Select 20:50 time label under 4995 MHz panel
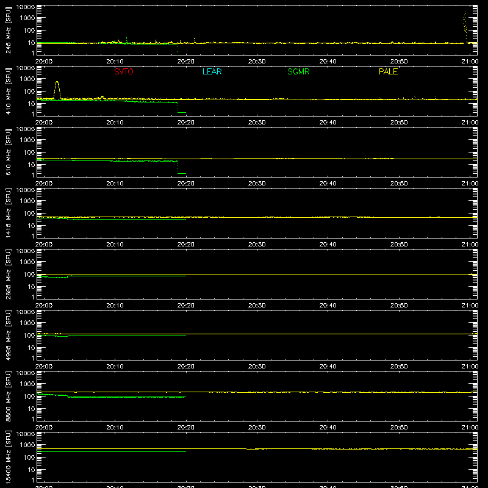 (399, 367)
